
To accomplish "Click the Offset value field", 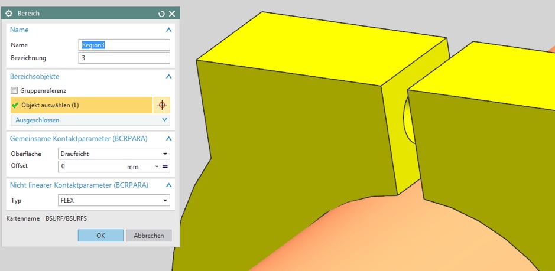I will tap(92, 166).
